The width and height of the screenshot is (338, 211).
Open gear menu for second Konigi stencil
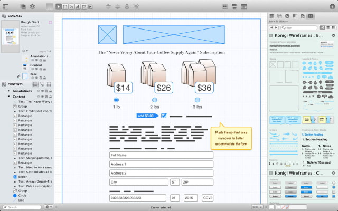coord(333,173)
